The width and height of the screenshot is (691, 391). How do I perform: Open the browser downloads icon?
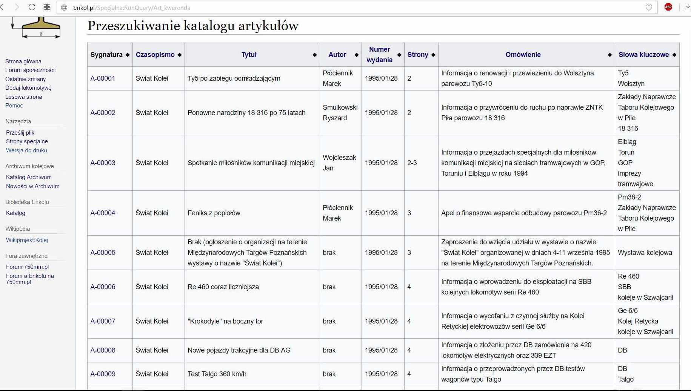coord(687,7)
